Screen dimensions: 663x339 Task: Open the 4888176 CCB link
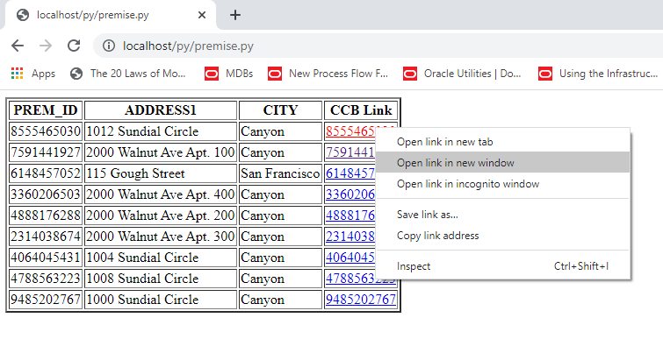click(350, 215)
